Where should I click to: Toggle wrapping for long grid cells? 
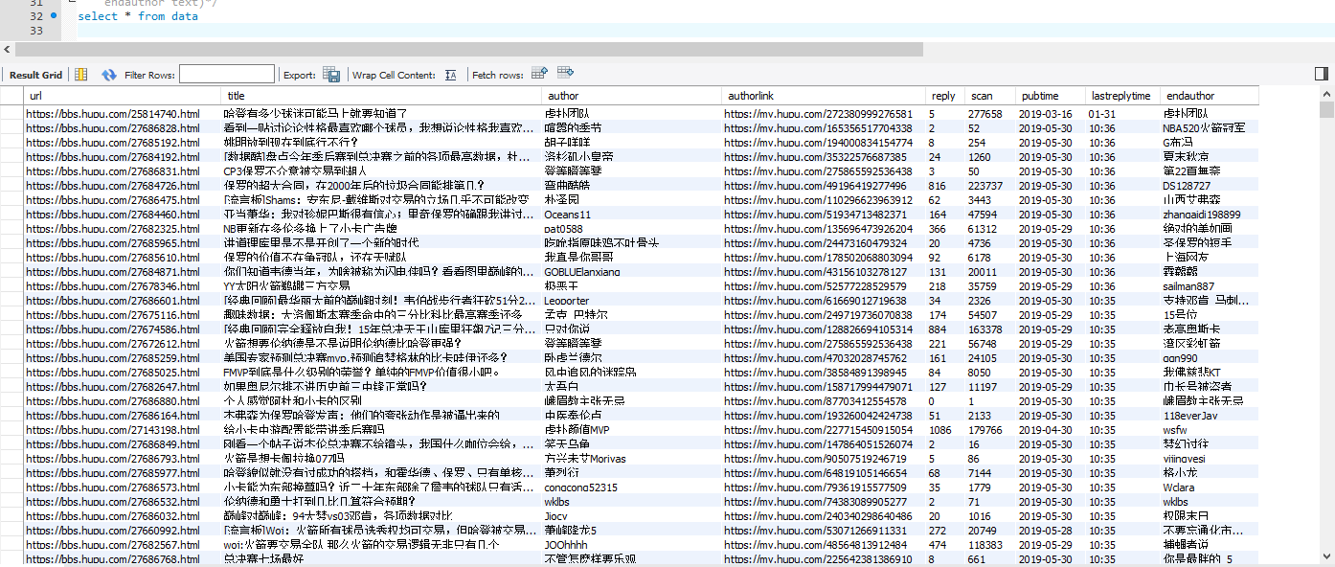pyautogui.click(x=450, y=74)
